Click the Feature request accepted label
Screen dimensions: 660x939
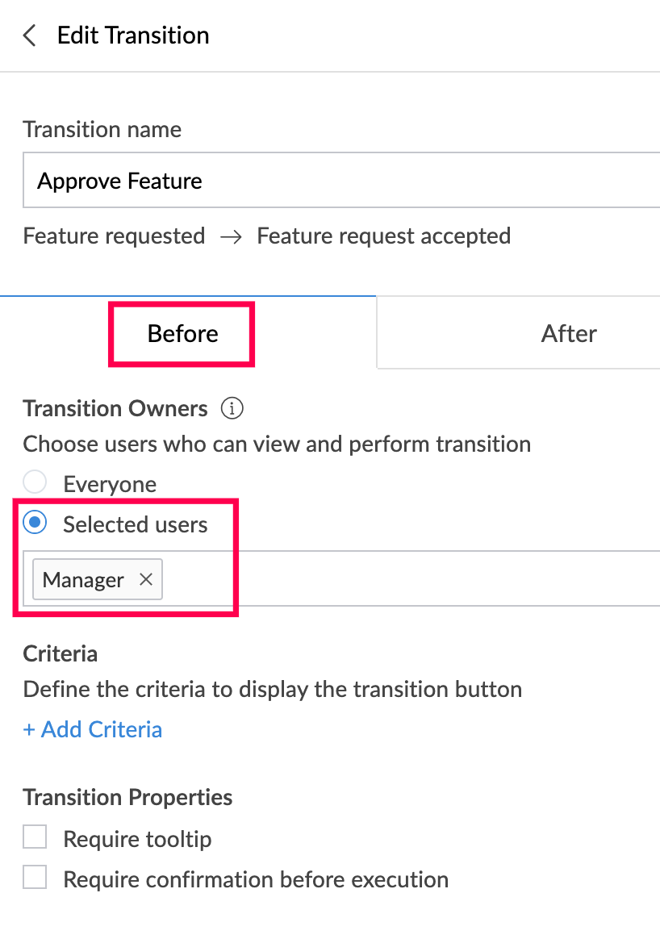click(x=383, y=236)
